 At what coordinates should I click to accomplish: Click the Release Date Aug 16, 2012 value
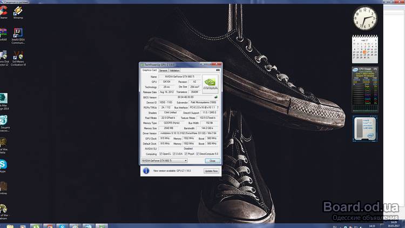click(x=167, y=92)
